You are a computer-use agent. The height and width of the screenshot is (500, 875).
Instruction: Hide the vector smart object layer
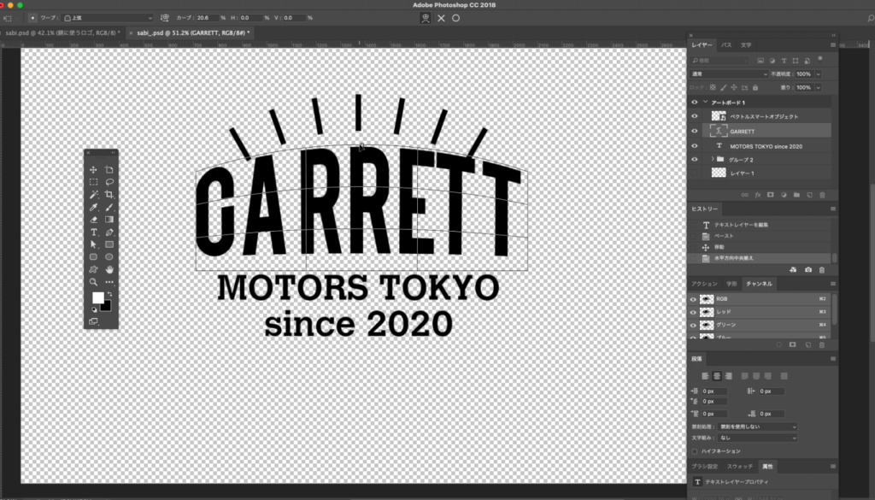click(694, 116)
